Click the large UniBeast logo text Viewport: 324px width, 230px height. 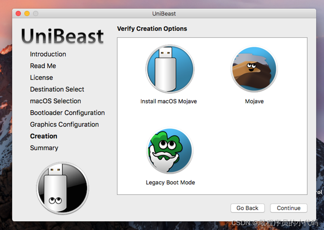click(x=63, y=36)
